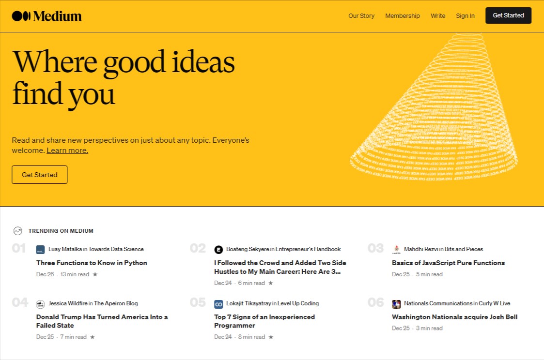
Task: Click the animated spiral text cone graphic
Action: 434,107
